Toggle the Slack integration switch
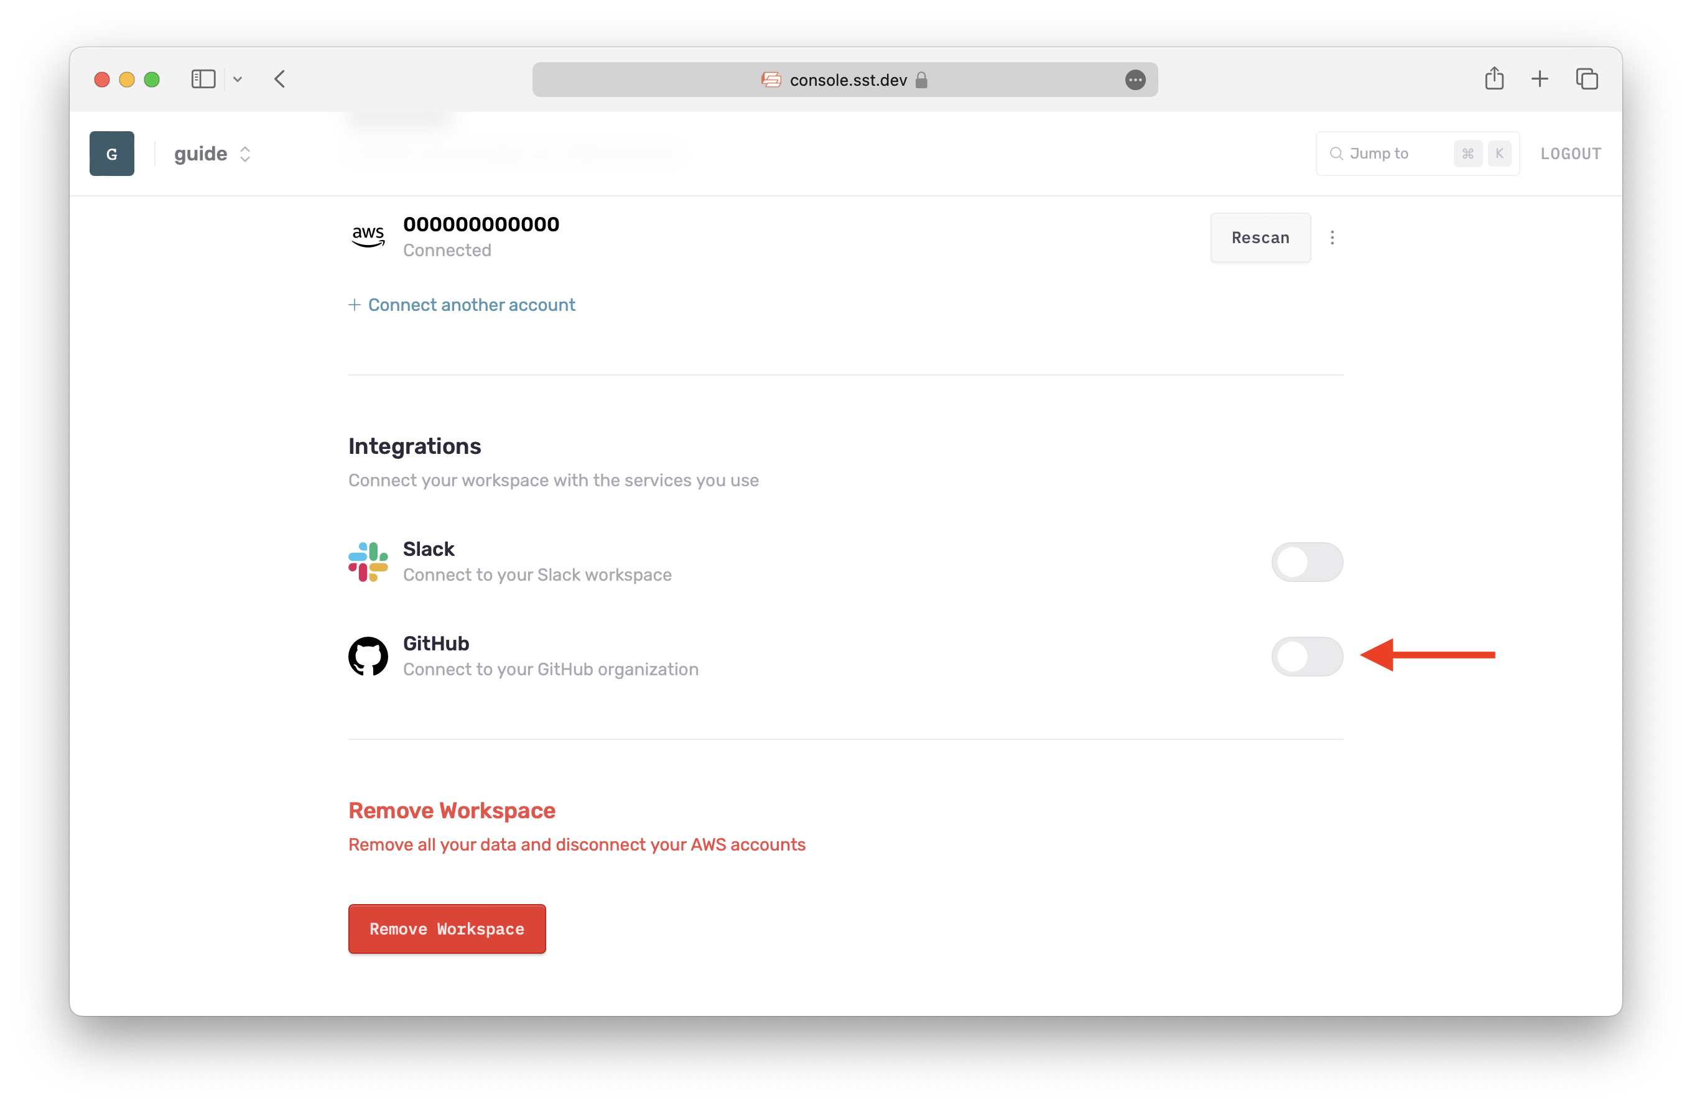Image resolution: width=1692 pixels, height=1108 pixels. [1306, 561]
